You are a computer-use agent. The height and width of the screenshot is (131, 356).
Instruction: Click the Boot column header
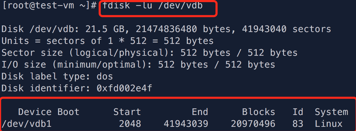[x=68, y=112]
